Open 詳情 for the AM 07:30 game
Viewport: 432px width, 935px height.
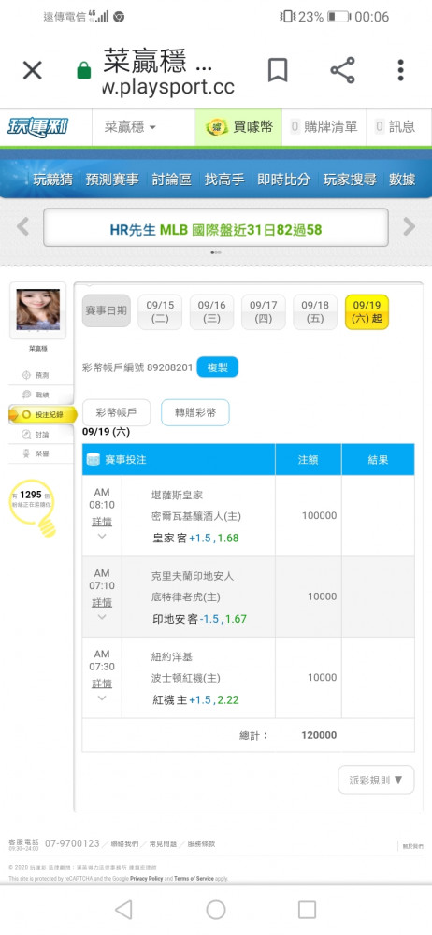102,683
